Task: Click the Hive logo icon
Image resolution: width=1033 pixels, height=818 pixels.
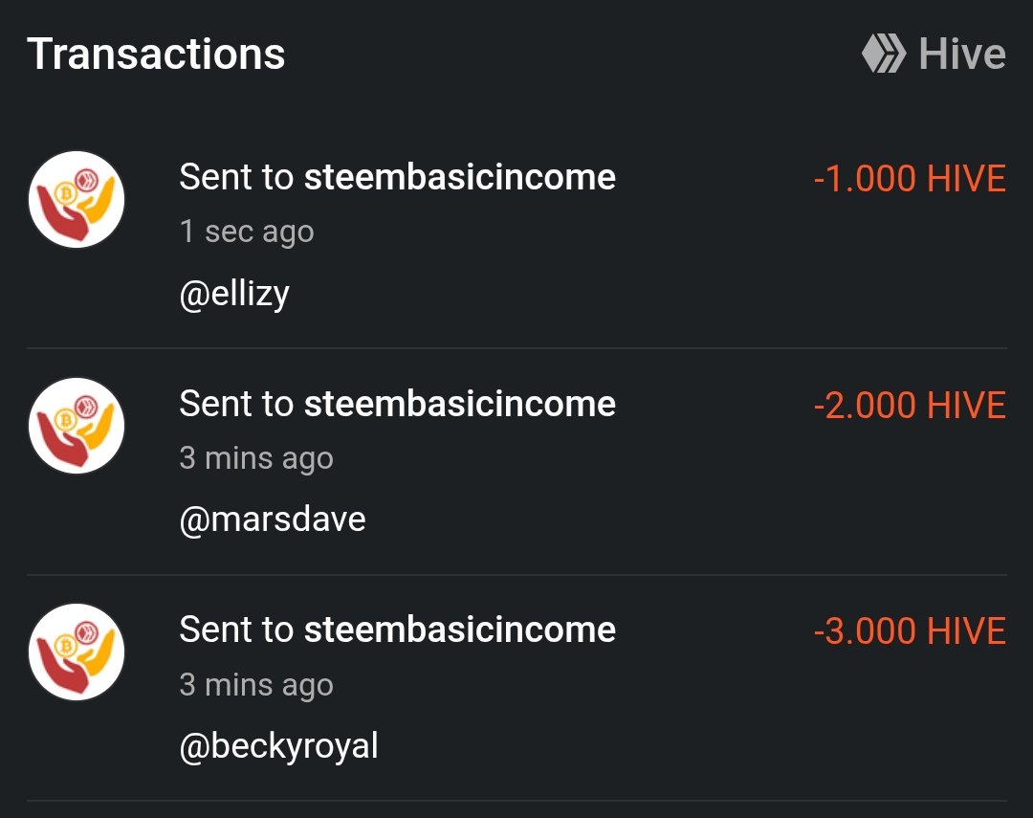Action: click(x=884, y=54)
